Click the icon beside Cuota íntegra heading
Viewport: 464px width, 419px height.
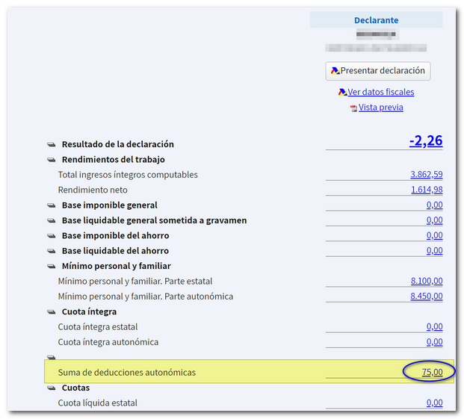point(52,312)
